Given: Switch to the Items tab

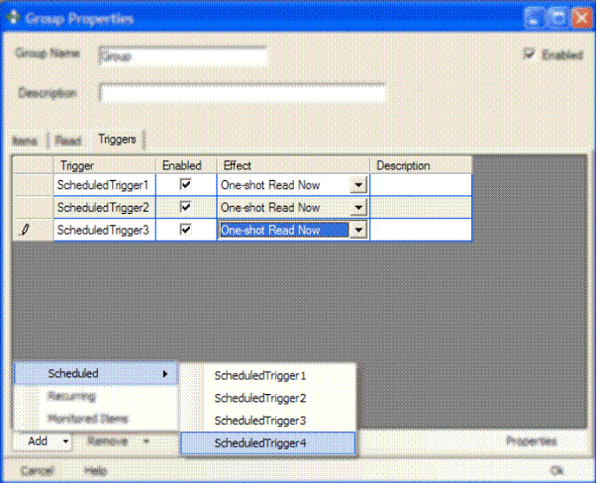Looking at the screenshot, I should [25, 141].
